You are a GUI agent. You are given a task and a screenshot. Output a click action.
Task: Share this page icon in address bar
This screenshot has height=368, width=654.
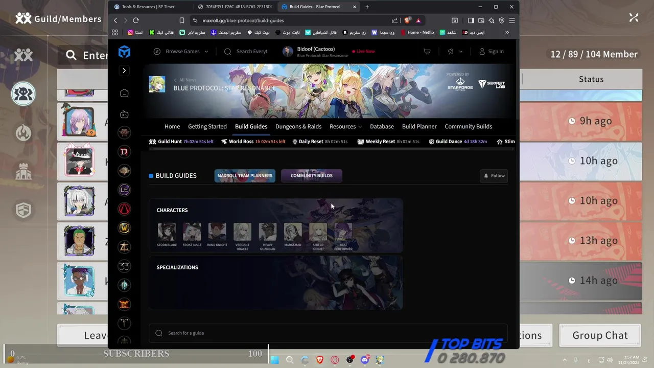[x=394, y=20]
